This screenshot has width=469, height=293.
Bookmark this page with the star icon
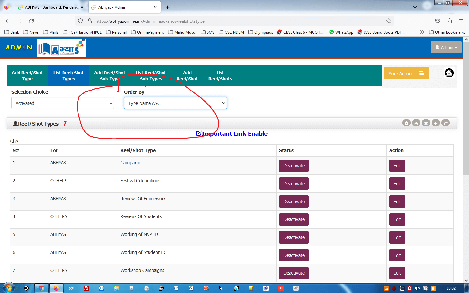click(x=388, y=21)
